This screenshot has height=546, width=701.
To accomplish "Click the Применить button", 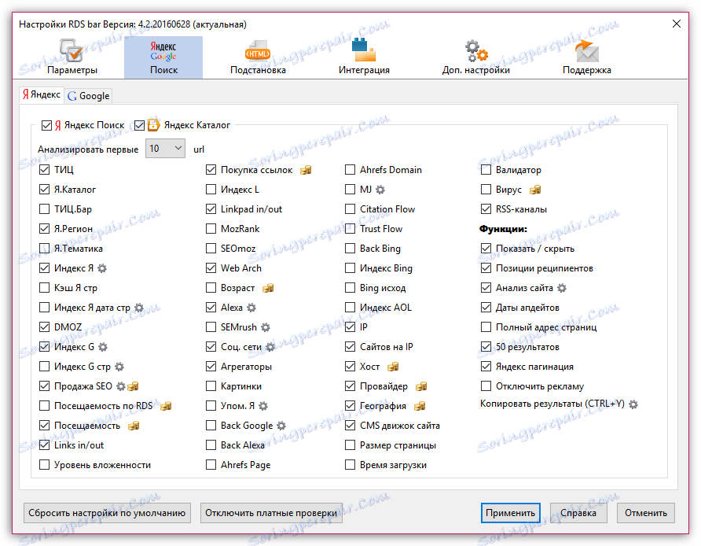I will (x=511, y=513).
